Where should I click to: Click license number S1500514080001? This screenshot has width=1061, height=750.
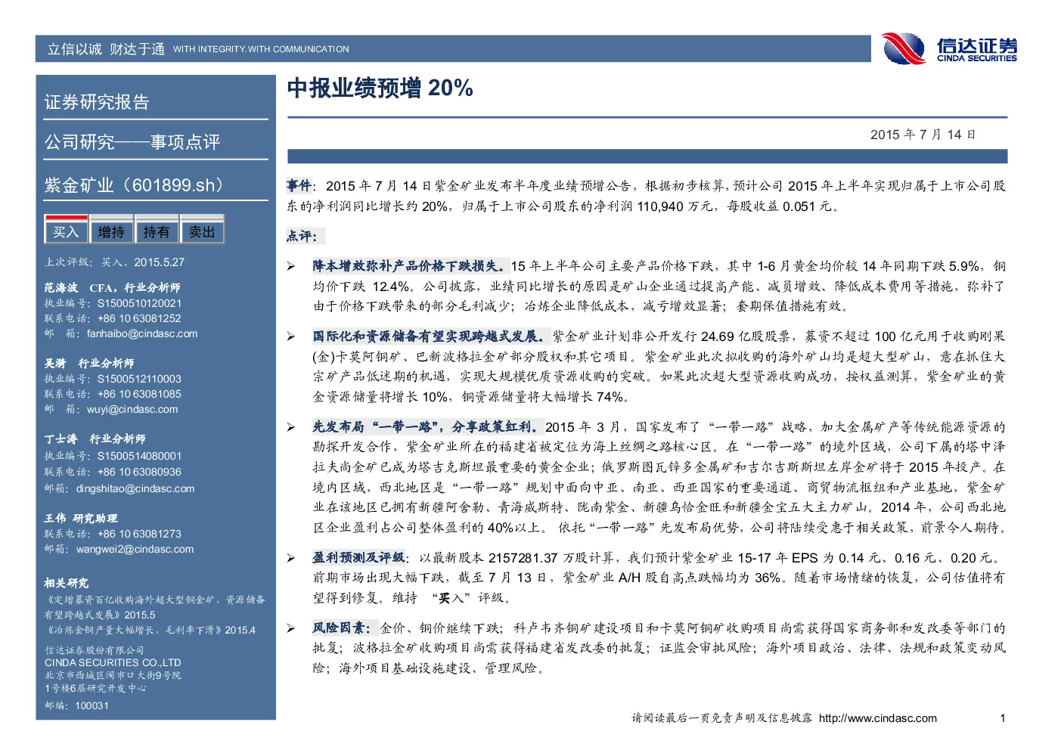pyautogui.click(x=139, y=456)
